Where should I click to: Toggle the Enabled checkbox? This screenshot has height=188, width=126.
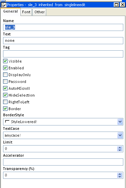tap(5, 68)
